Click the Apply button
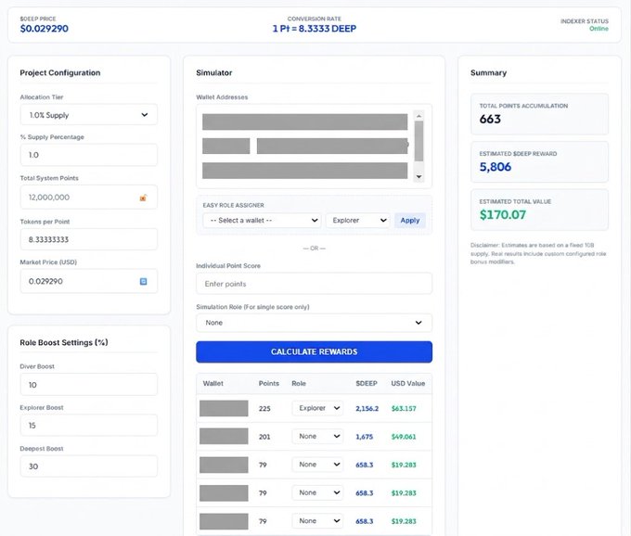This screenshot has width=631, height=536. 409,221
